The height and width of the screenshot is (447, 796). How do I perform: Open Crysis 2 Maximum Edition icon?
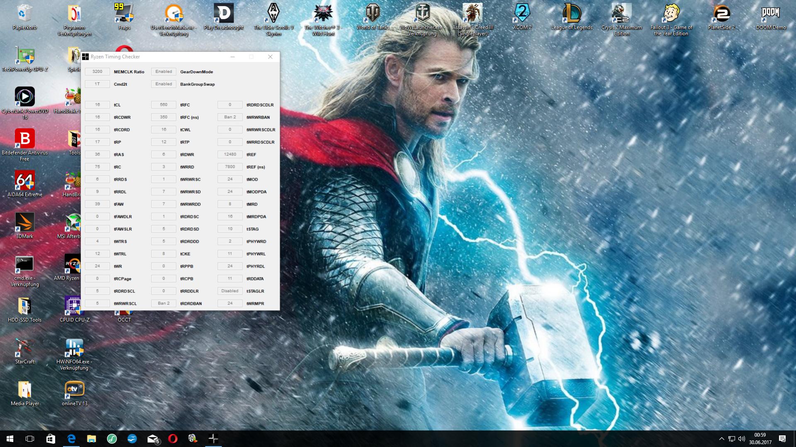(x=621, y=20)
